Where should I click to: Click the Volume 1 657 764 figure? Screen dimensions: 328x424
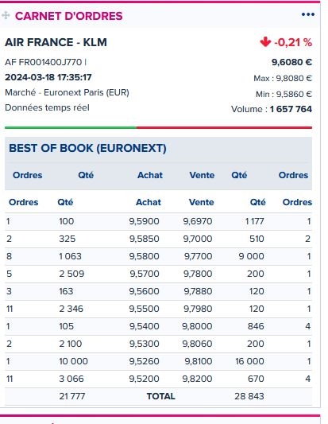point(291,109)
